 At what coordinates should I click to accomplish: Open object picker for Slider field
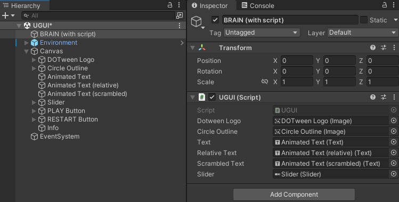point(394,174)
